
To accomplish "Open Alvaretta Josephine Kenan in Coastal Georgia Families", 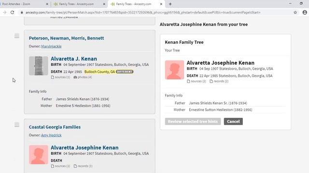I will tap(85, 148).
